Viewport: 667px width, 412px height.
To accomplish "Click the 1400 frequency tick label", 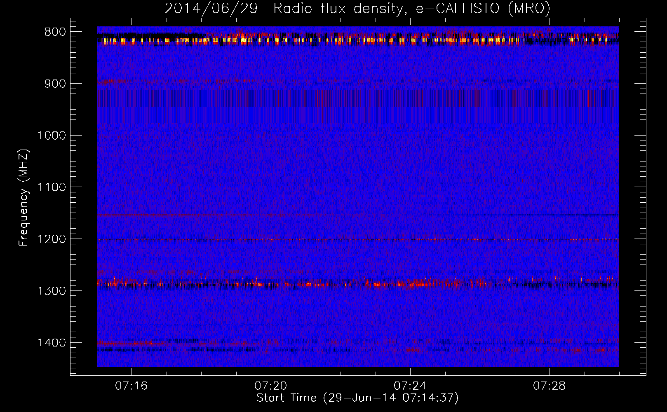I will [x=52, y=343].
